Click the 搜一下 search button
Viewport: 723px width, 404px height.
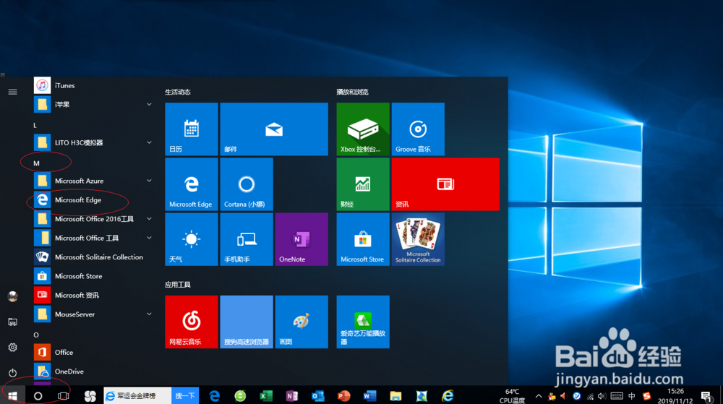pos(185,396)
